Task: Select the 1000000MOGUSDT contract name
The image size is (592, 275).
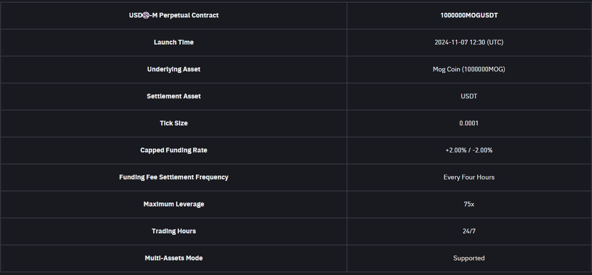Action: [x=469, y=15]
